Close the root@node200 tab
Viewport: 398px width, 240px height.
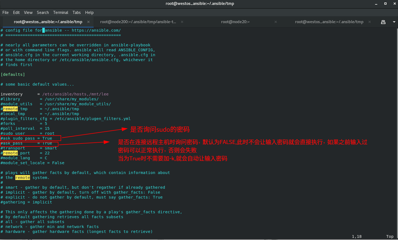[182, 22]
